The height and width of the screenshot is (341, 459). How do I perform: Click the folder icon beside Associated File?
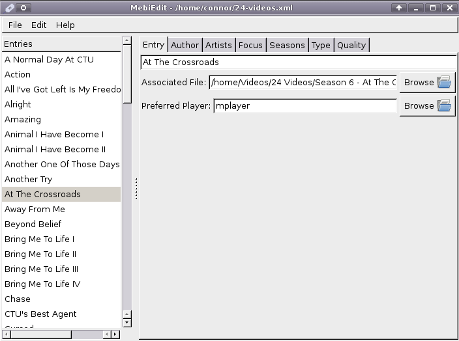pyautogui.click(x=444, y=83)
